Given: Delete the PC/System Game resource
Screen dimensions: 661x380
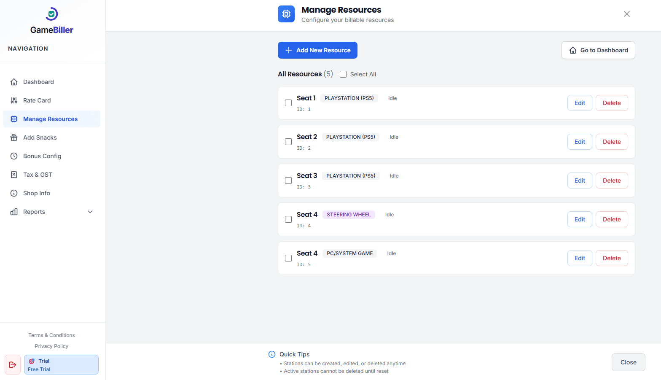Looking at the screenshot, I should pyautogui.click(x=611, y=258).
